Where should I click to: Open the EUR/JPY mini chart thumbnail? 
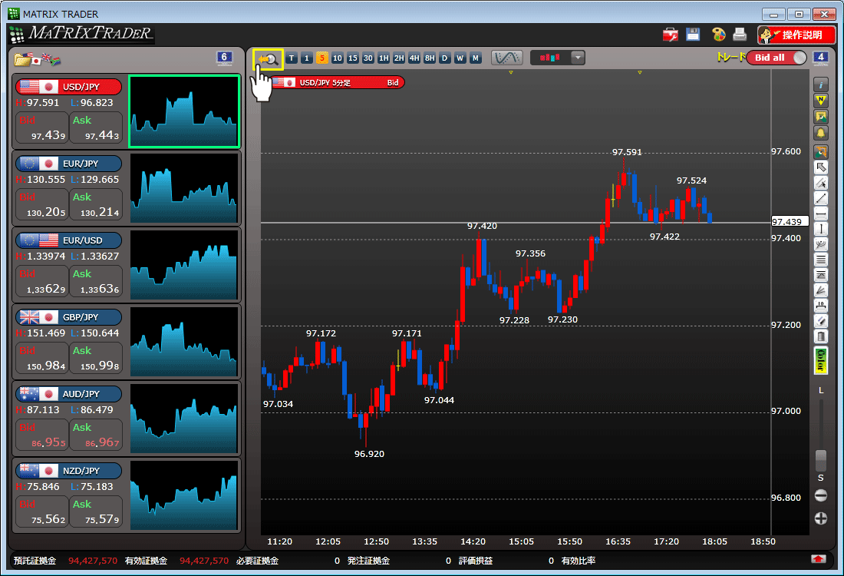click(x=184, y=188)
